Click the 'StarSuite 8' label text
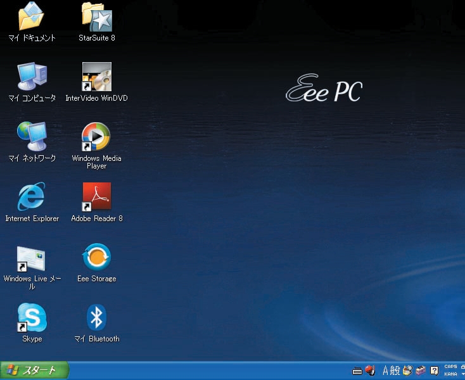Viewport: 465px width, 380px height. (97, 38)
